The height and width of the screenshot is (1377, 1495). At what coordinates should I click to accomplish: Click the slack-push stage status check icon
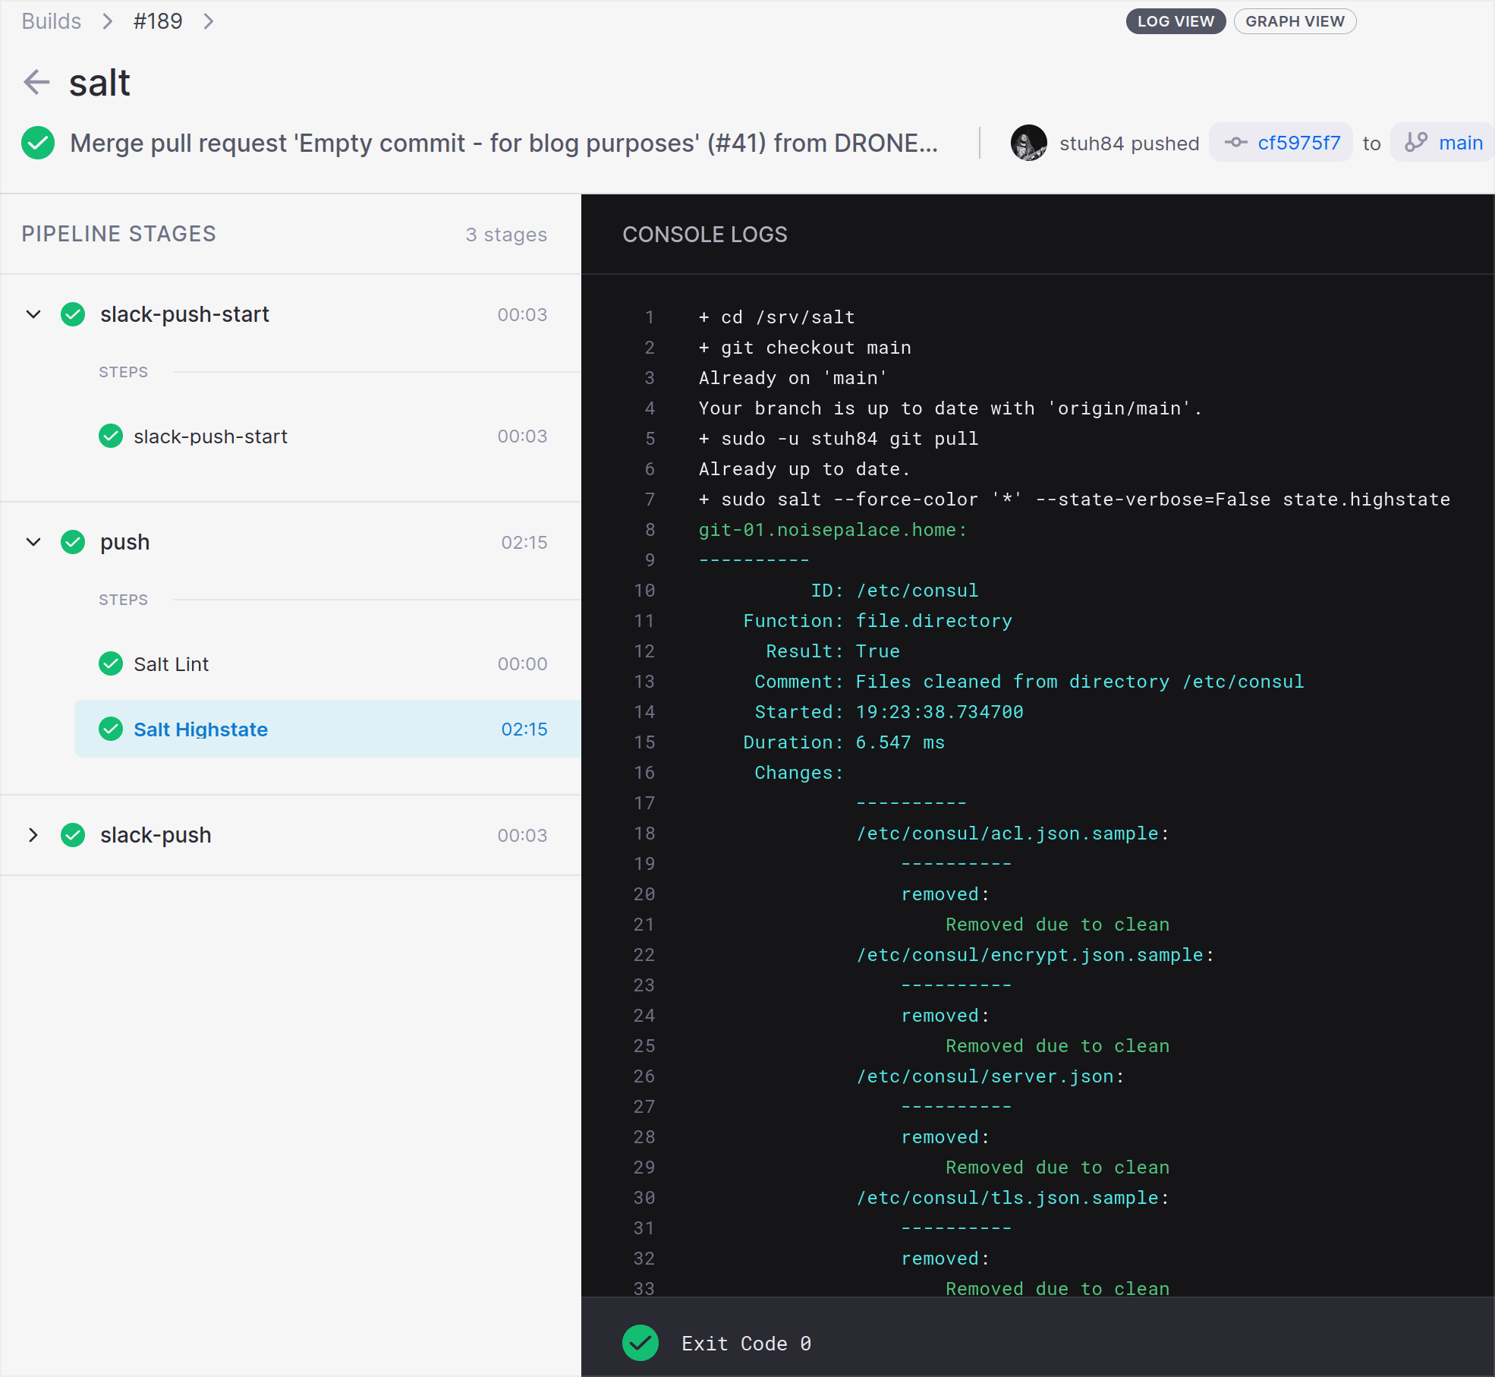(73, 835)
